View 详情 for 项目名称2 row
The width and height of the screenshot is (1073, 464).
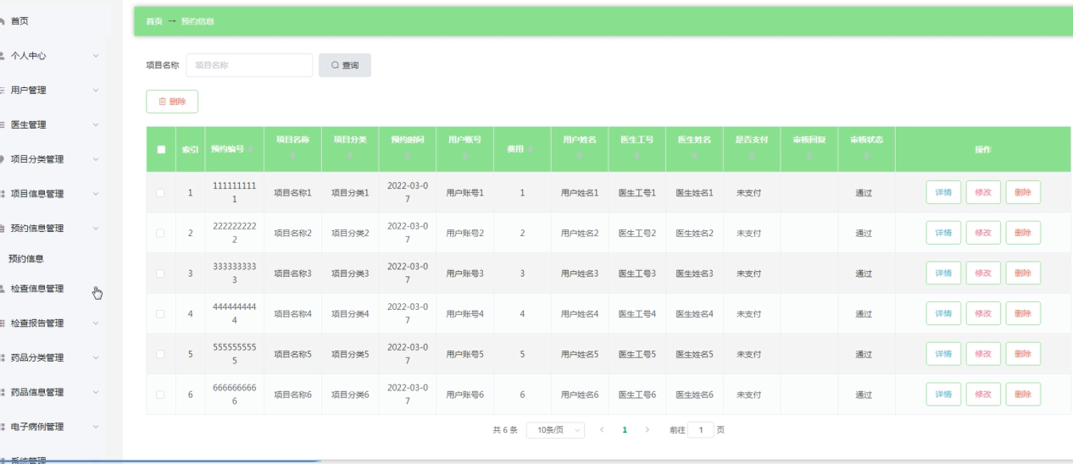pos(943,233)
